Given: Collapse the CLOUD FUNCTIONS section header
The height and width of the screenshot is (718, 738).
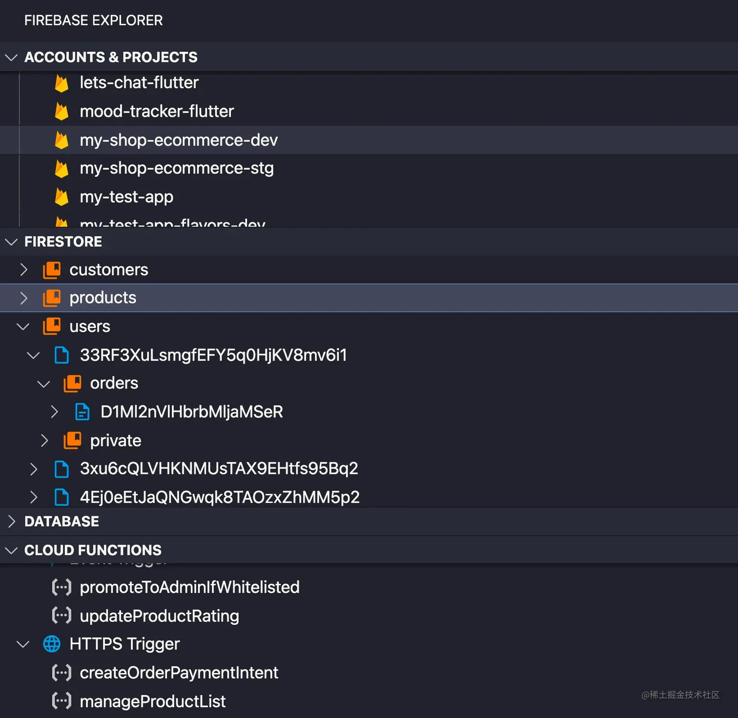Looking at the screenshot, I should 11,550.
